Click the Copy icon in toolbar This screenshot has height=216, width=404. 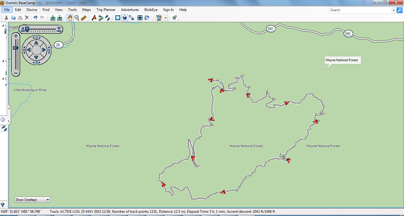13,18
